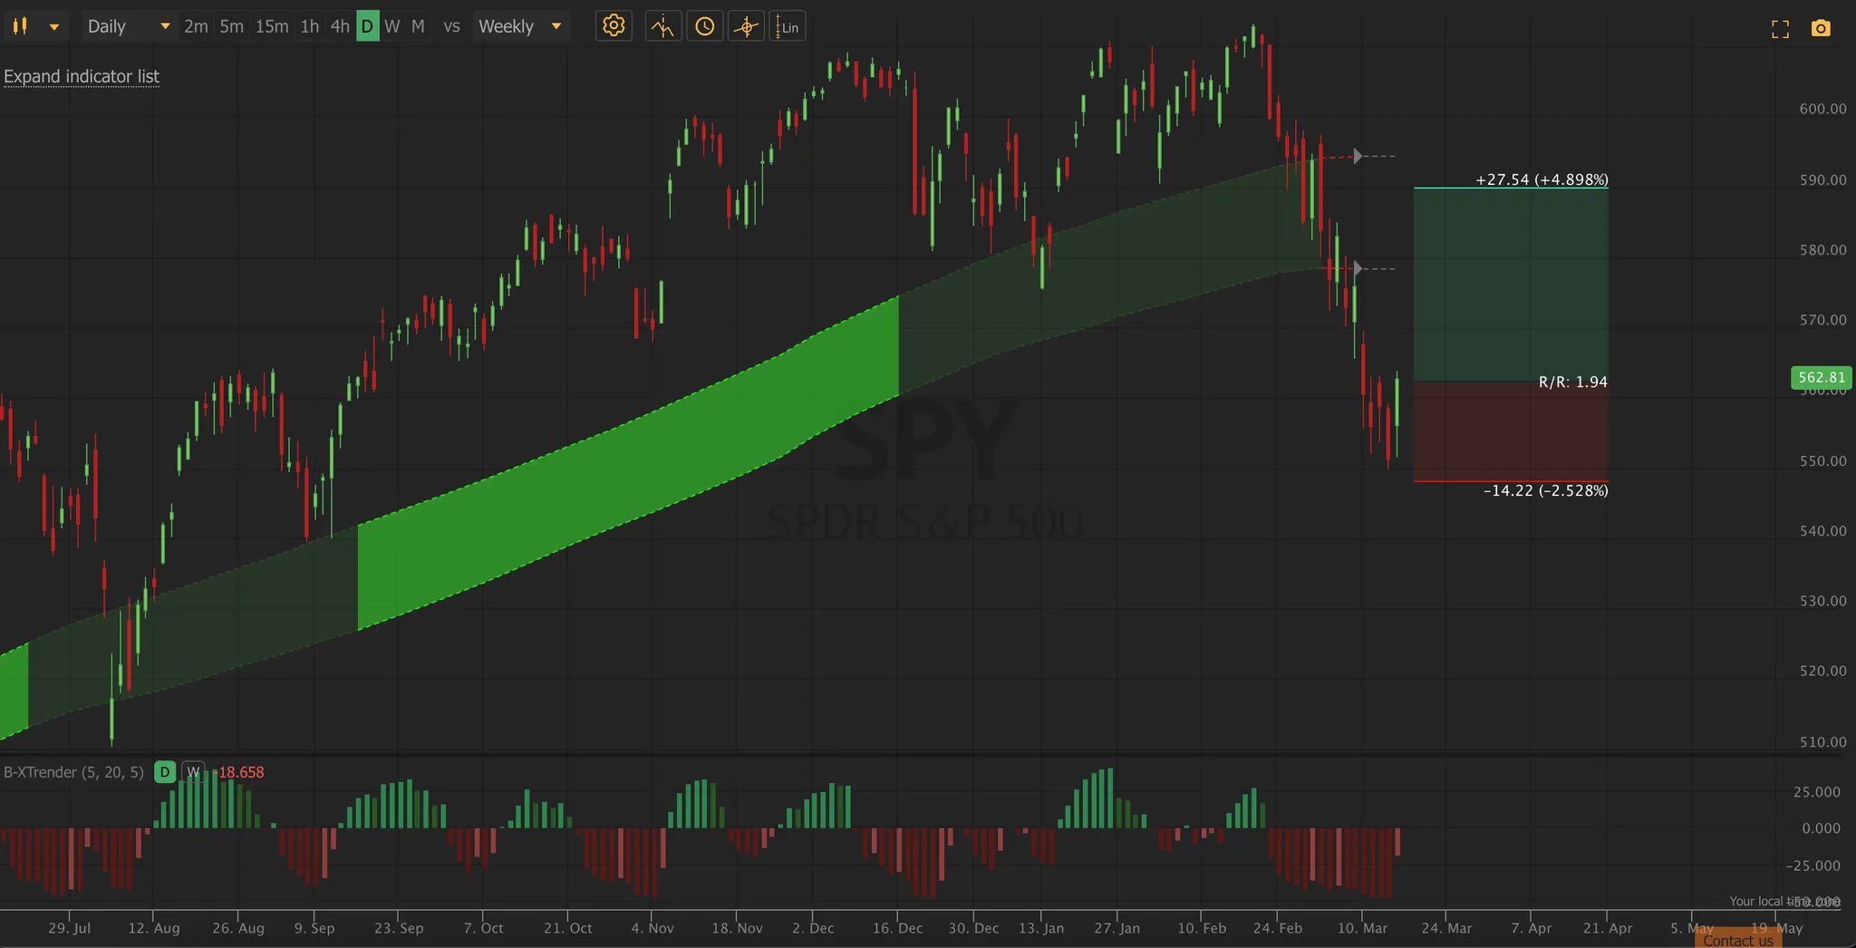Click the 580.00 price axis label
Screen dimensions: 1856x948
1822,249
